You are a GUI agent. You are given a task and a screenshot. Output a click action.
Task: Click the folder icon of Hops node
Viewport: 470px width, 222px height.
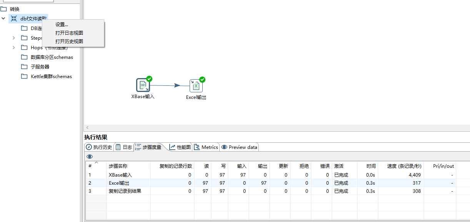tap(24, 47)
